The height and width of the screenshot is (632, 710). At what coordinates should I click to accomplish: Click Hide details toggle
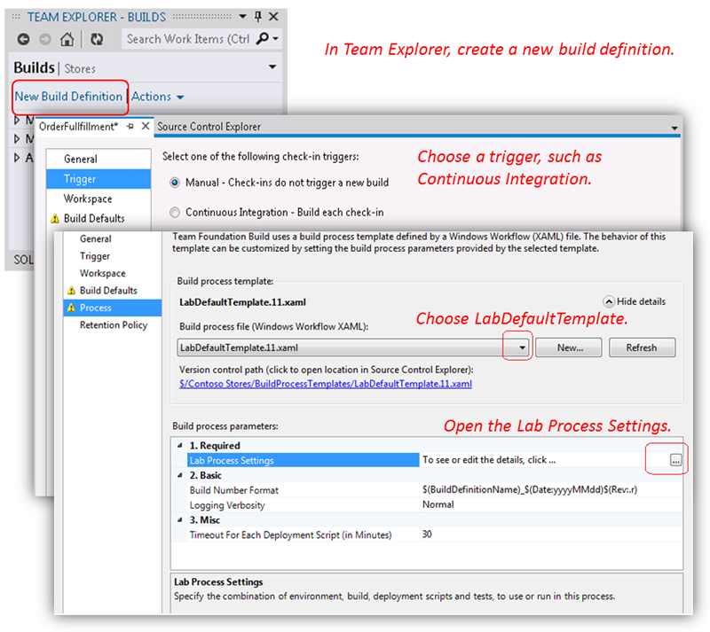635,301
